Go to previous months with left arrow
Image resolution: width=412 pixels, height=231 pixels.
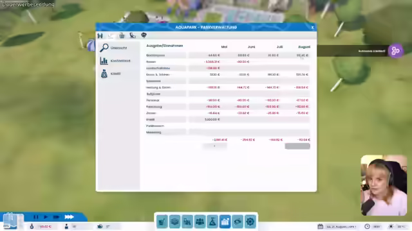214,146
